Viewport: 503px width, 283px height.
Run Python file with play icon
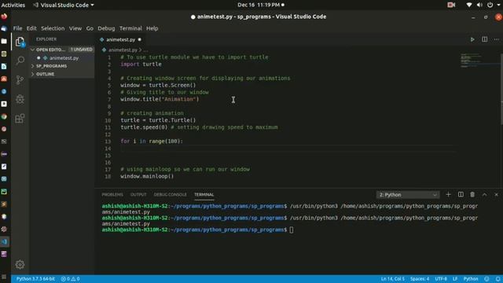click(472, 39)
